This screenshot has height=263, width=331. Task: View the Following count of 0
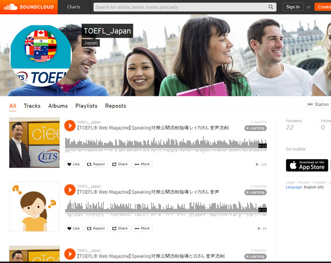[x=325, y=125]
